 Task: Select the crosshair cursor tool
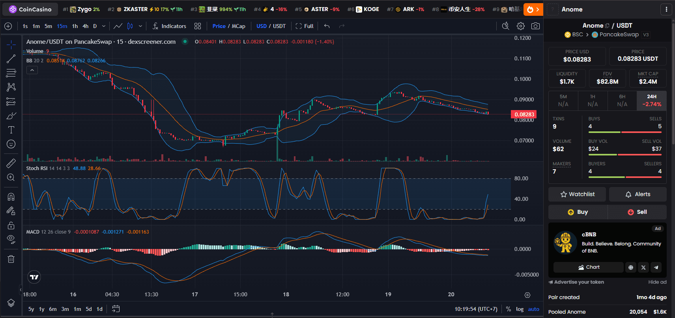[x=11, y=45]
